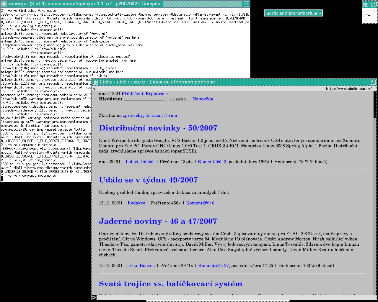Viewport: 378px width, 302px height.
Task: Open the Links browser window menu button
Action: [x=95, y=82]
